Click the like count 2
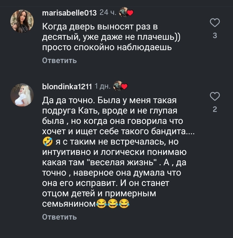Viewport: 233px width, 238px height. pos(215,110)
